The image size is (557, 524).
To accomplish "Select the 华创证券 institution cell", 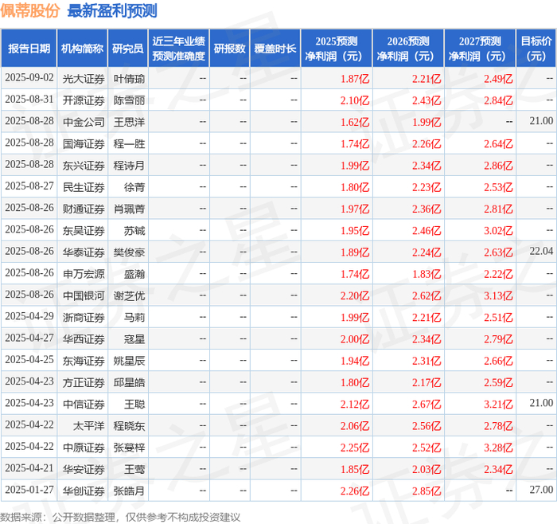I will click(84, 491).
